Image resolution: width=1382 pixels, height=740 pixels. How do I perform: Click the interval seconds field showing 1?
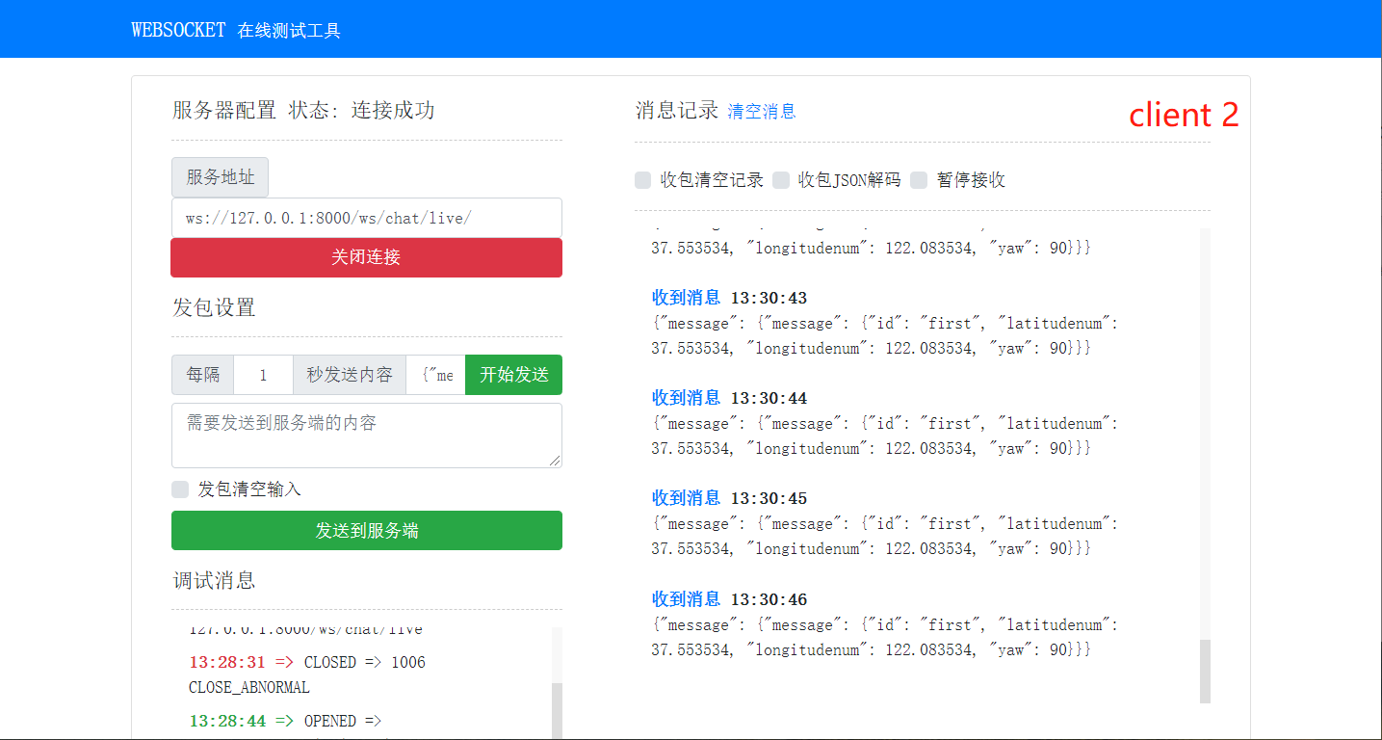coord(263,375)
